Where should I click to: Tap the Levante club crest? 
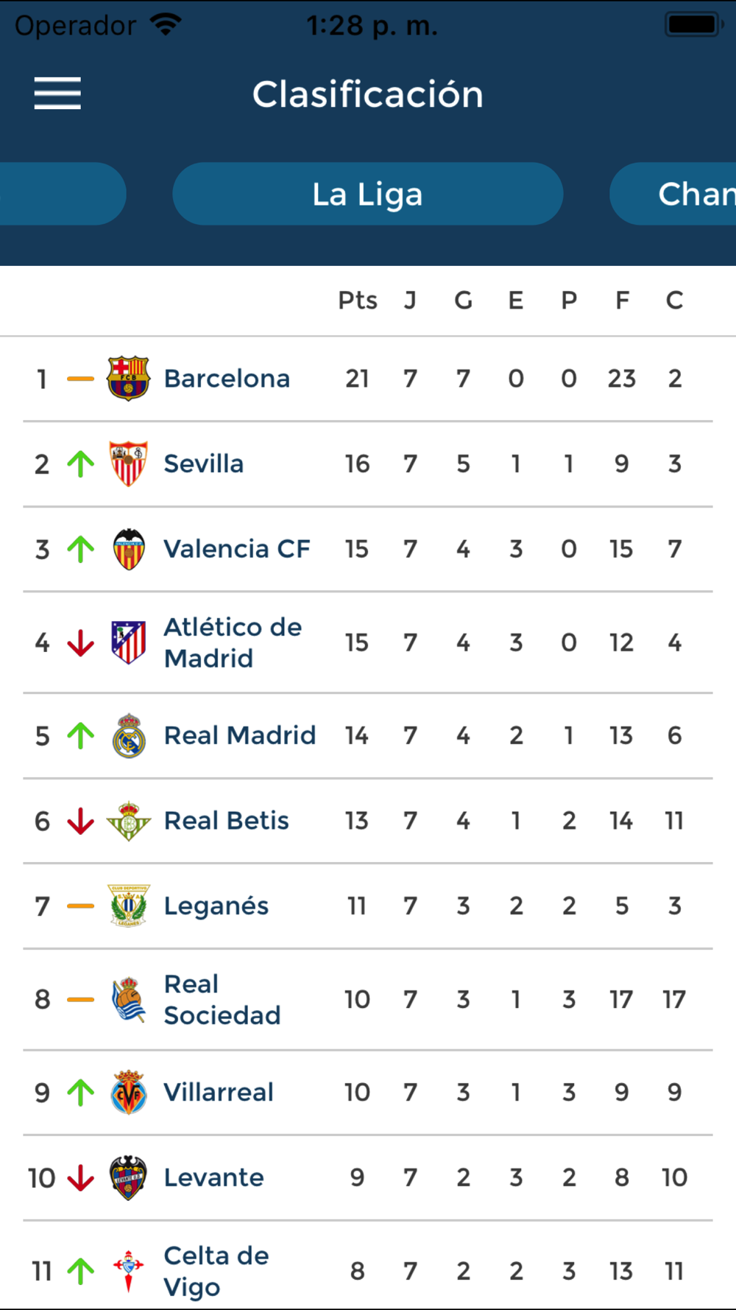point(128,1177)
